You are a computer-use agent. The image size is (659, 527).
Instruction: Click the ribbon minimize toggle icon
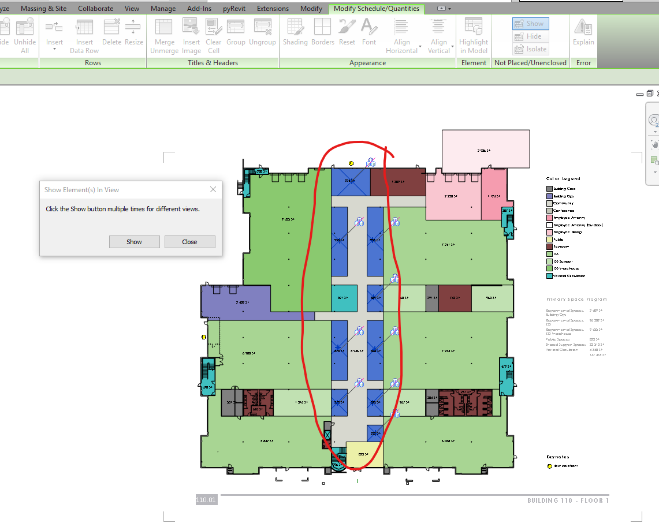point(441,9)
